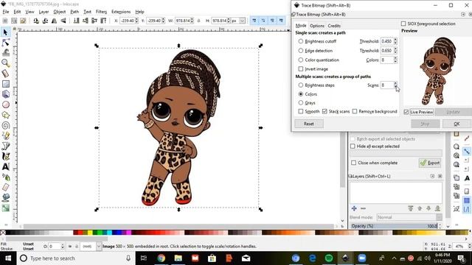Select the Eraser tool
Viewport: 472px width, 265px height.
pos(5,187)
